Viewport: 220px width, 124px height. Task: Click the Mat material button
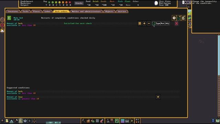163,23
